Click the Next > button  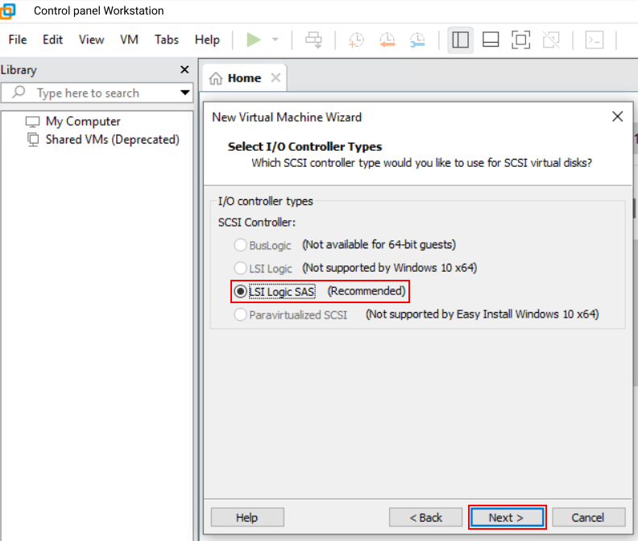tap(507, 518)
